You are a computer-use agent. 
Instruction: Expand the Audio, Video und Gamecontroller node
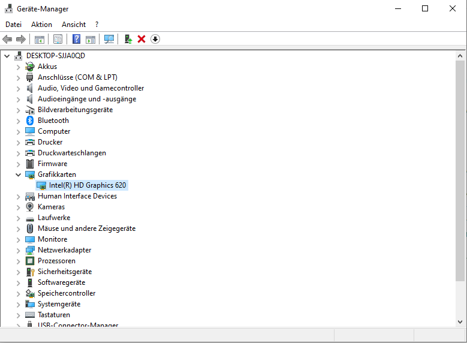[x=18, y=88]
